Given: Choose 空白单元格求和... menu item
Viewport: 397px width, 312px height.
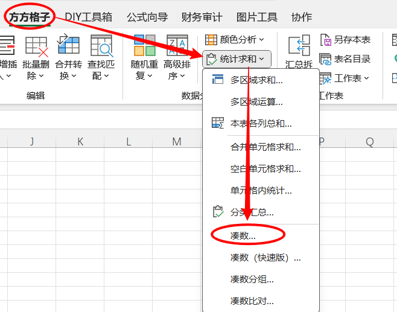Looking at the screenshot, I should point(261,168).
